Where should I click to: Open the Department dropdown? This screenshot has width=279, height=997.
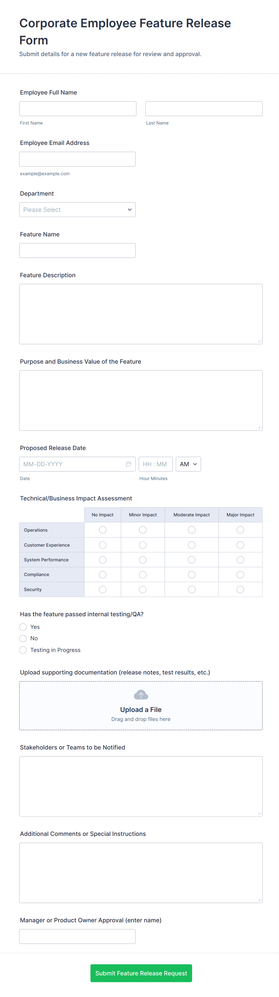point(77,210)
